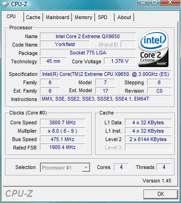Viewport: 181px width, 203px height.
Task: Minimize the CPU-Z window
Action: click(x=143, y=3)
